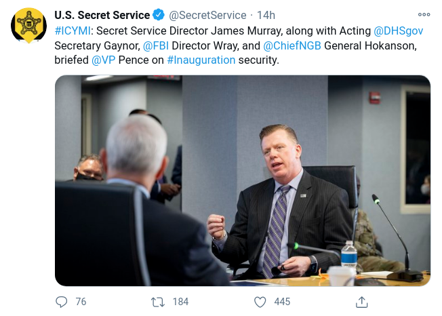
Task: Retweet this Secret Service post
Action: (159, 302)
